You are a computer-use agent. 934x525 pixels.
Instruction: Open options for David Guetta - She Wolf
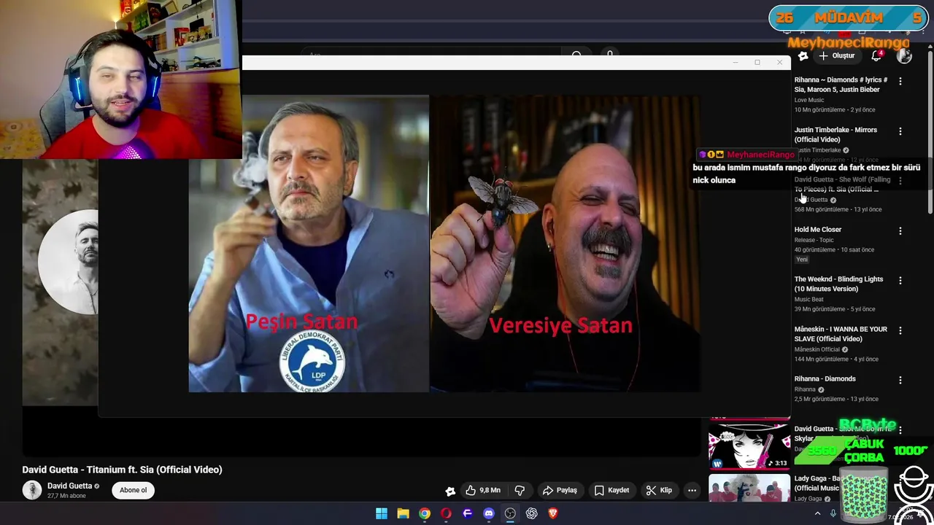900,181
